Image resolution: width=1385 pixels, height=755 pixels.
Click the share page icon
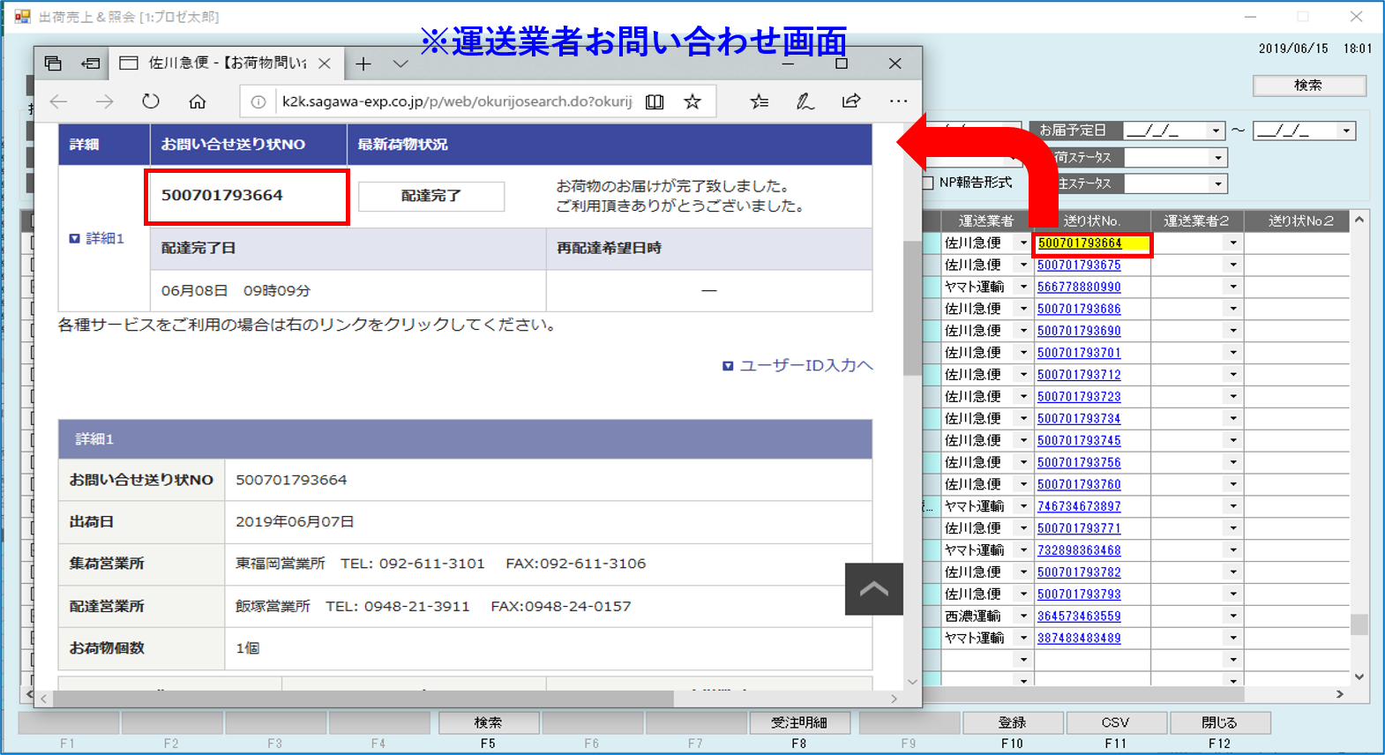pos(851,101)
